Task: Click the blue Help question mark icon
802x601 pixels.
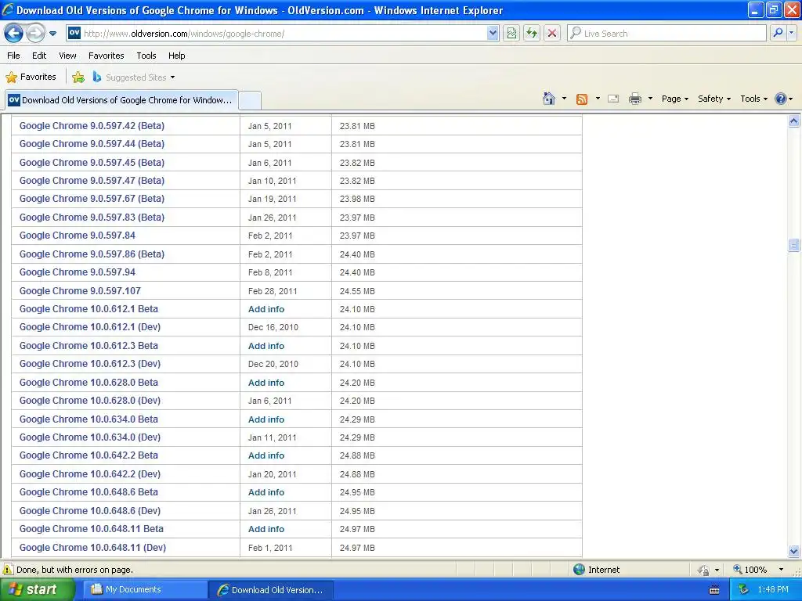Action: click(x=781, y=99)
